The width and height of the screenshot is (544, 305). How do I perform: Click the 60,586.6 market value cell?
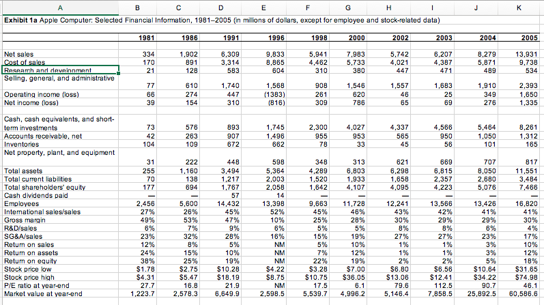[519, 294]
